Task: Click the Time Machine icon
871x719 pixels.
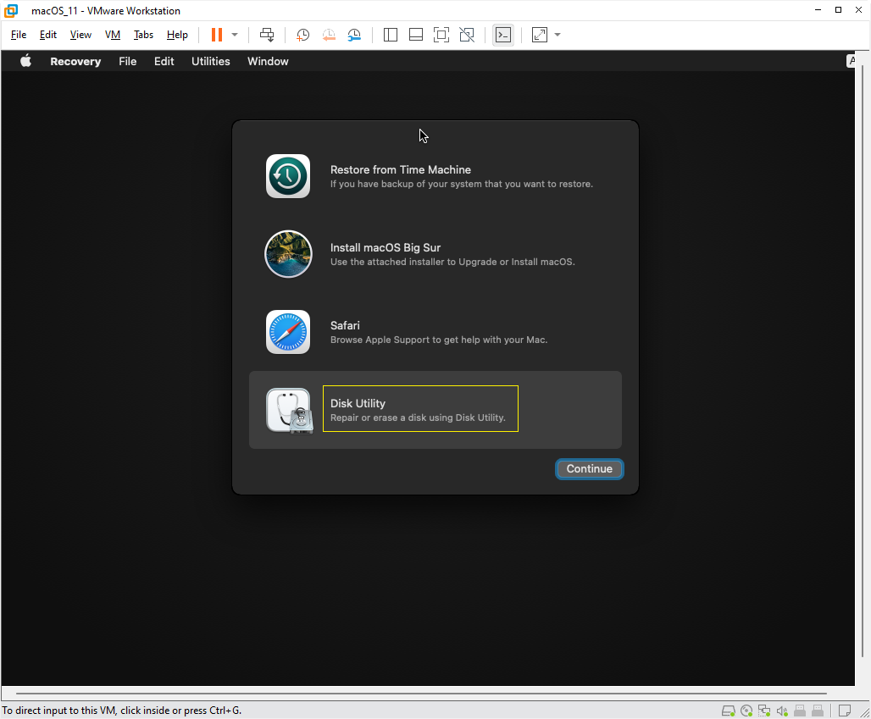Action: pyautogui.click(x=288, y=176)
